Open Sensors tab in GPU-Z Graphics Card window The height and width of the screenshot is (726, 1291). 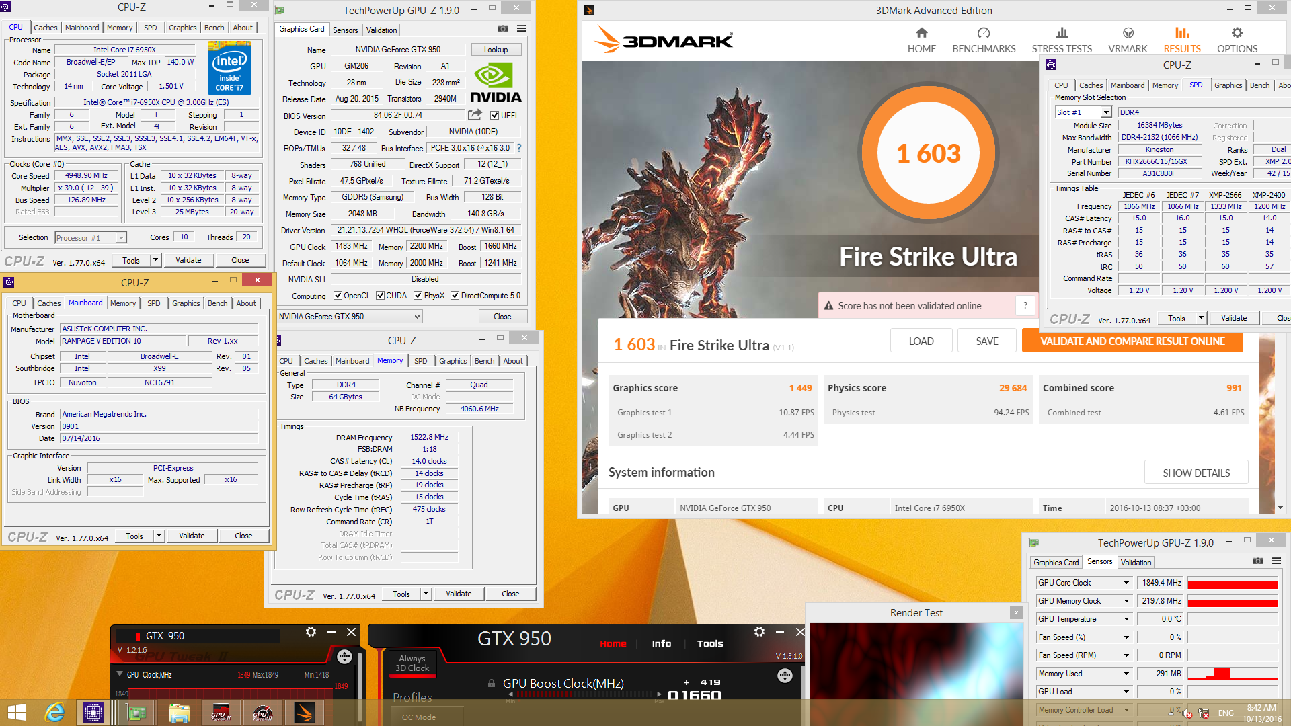[346, 30]
